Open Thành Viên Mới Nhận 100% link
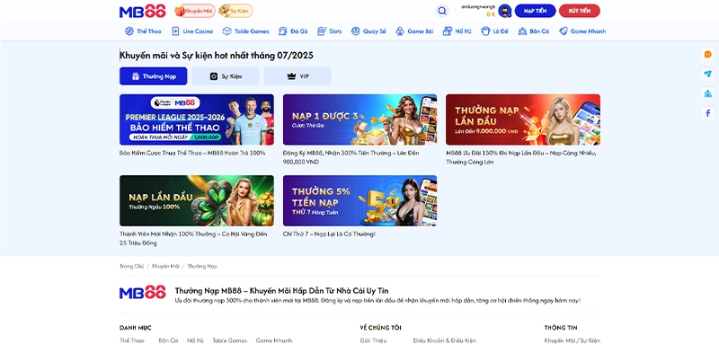Screen dimensions: 719x344 [193, 239]
